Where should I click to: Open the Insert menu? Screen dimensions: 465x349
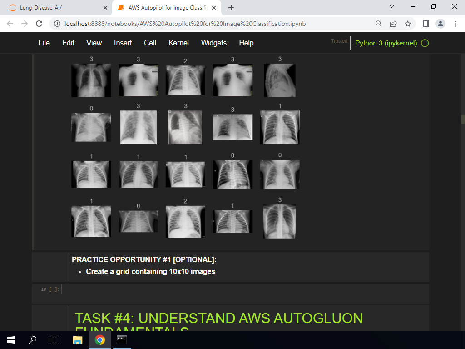123,43
